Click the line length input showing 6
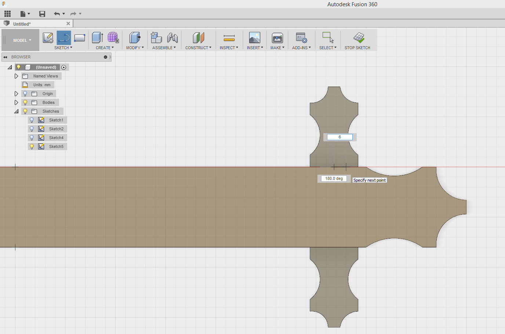This screenshot has width=505, height=334. click(x=340, y=137)
